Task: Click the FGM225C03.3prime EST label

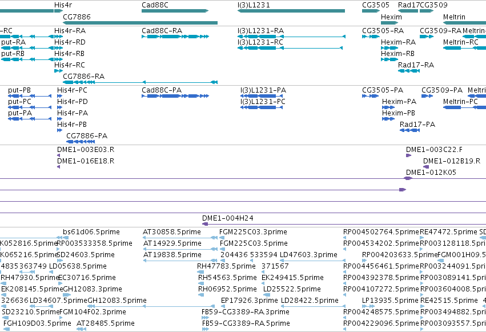Action: coord(253,232)
